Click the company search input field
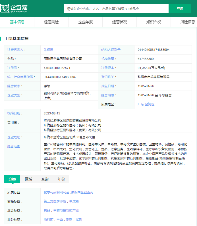 click(116, 9)
